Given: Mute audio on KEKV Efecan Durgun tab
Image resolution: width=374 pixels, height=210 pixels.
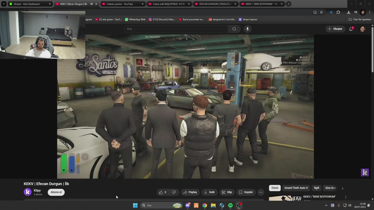Looking at the screenshot, I should pos(91,4).
